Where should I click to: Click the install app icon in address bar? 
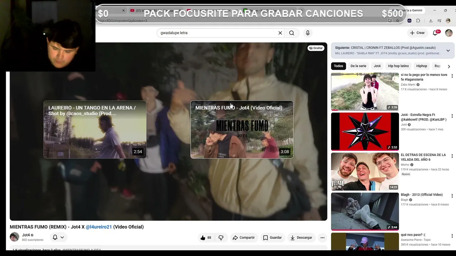point(390,21)
